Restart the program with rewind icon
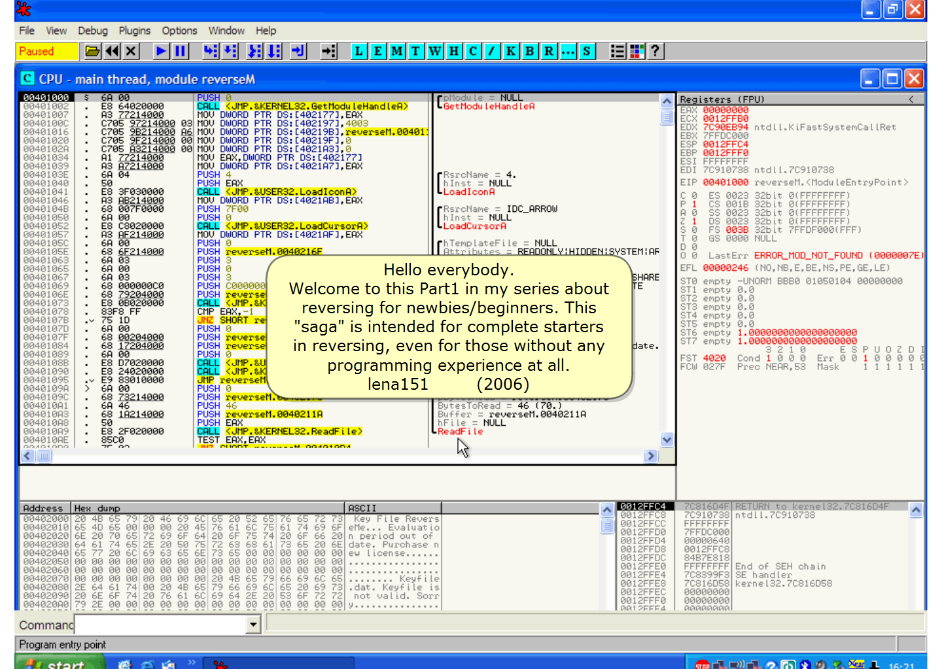This screenshot has width=942, height=669. coord(113,51)
